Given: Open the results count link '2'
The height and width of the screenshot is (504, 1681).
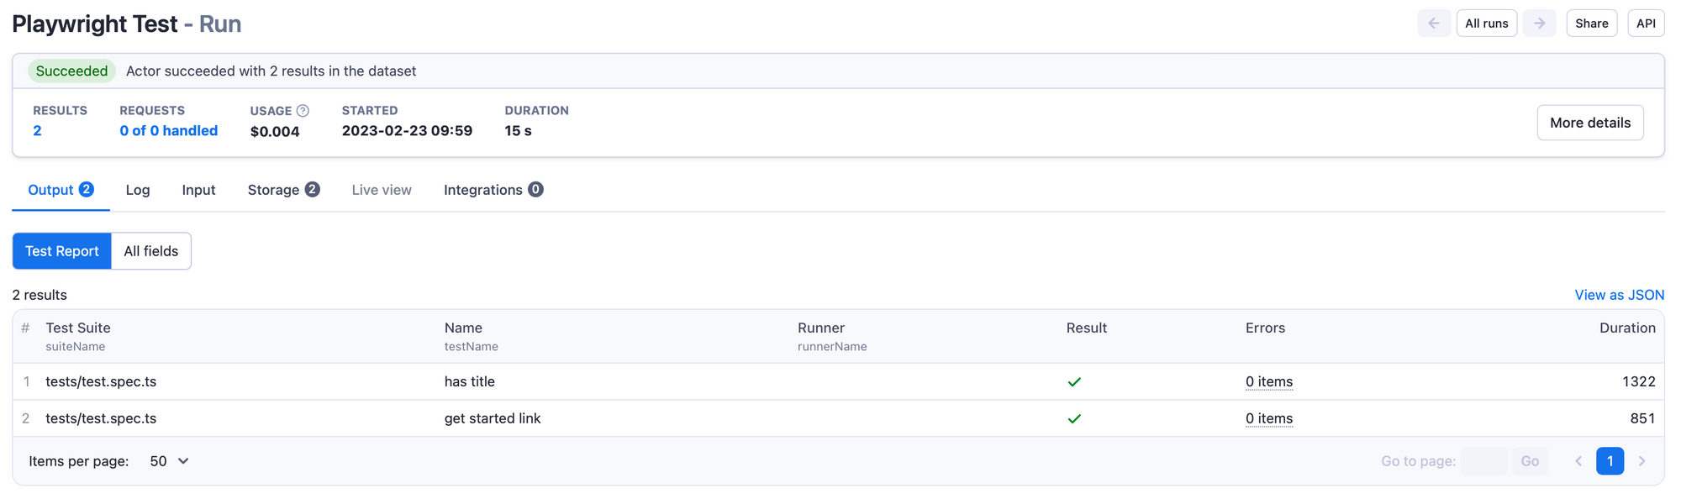Looking at the screenshot, I should click(x=37, y=131).
